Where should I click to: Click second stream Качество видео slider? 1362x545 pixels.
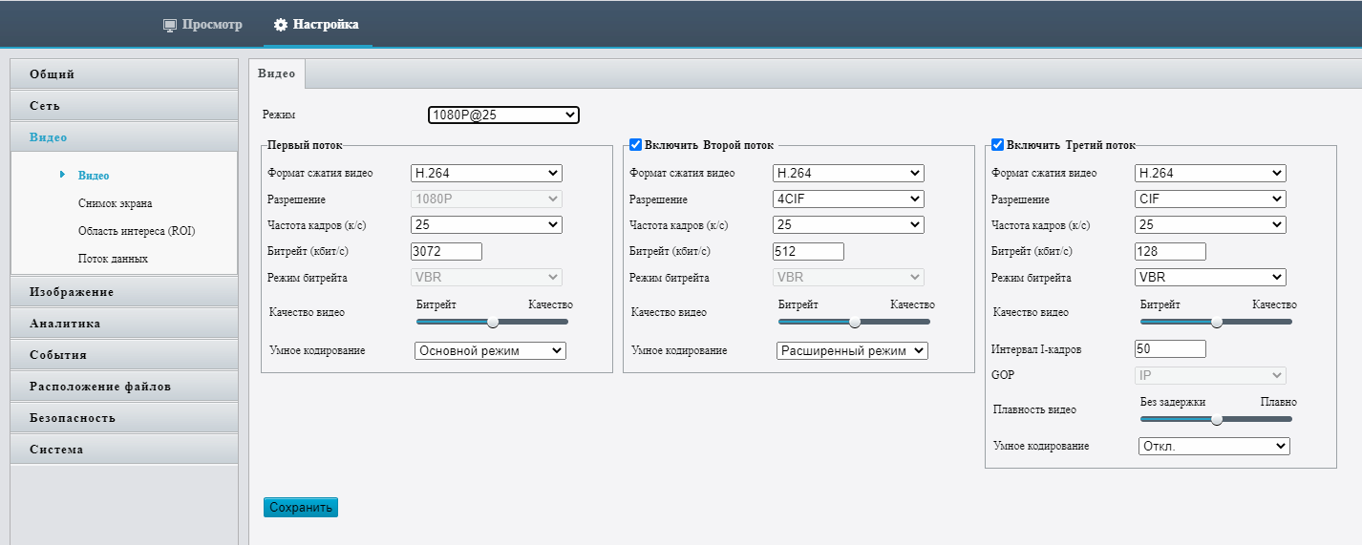click(x=855, y=322)
